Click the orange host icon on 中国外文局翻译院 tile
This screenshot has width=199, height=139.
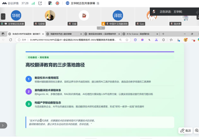pyautogui.click(x=103, y=24)
